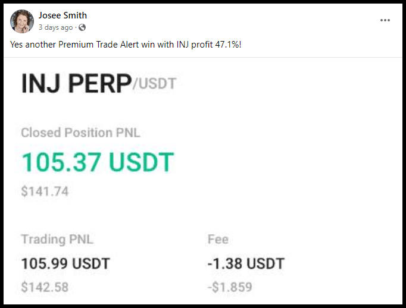This screenshot has height=308, width=406.
Task: Select the 105.99 USDT trading value
Action: pos(65,263)
